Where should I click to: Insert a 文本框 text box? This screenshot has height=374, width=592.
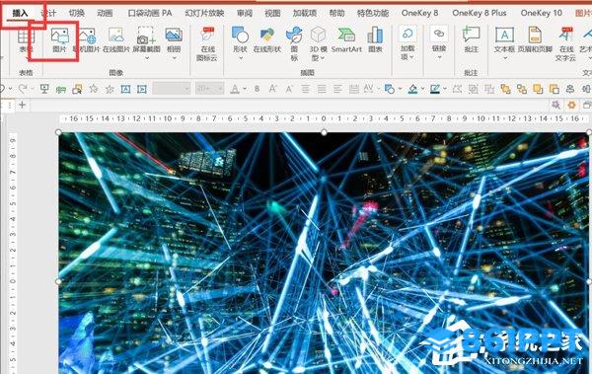[x=504, y=40]
